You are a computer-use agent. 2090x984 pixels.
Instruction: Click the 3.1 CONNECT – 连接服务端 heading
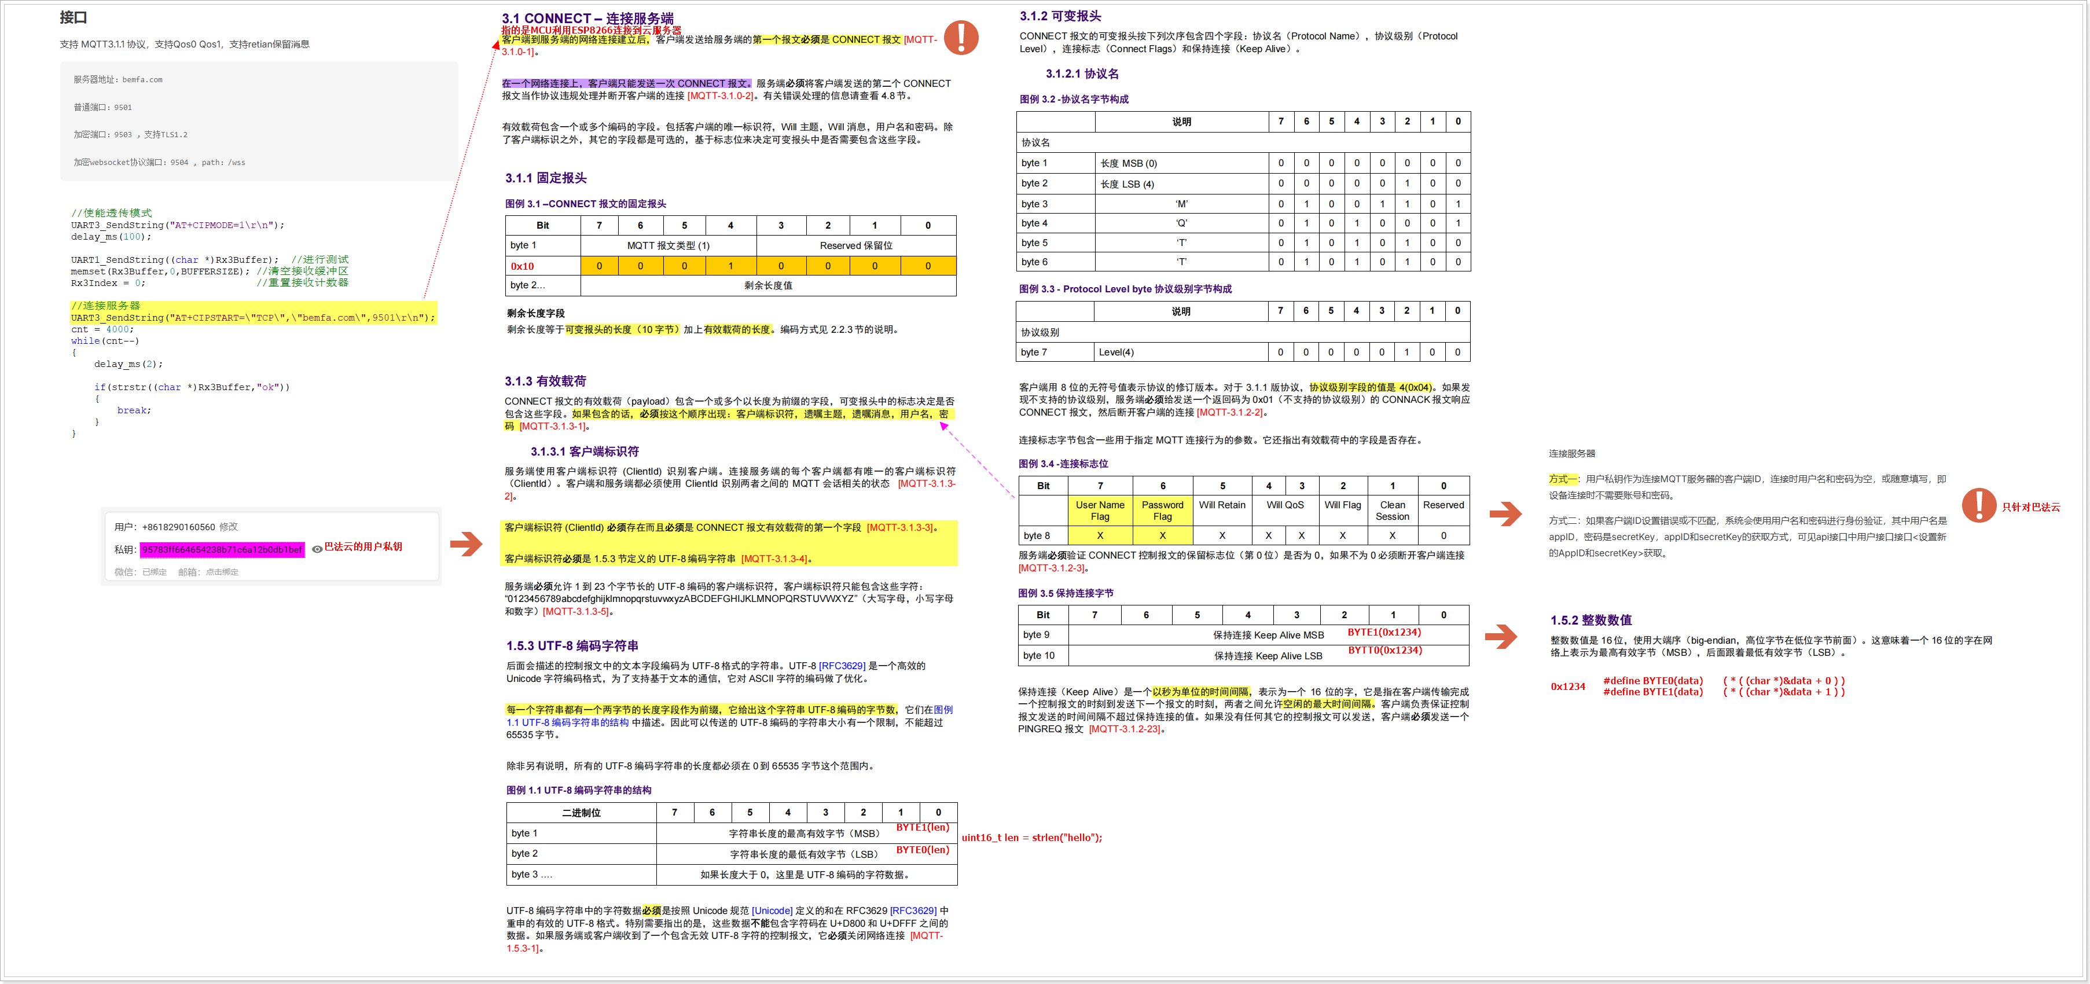(x=587, y=18)
